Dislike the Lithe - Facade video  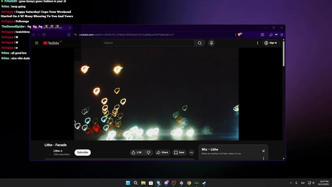click(x=148, y=152)
